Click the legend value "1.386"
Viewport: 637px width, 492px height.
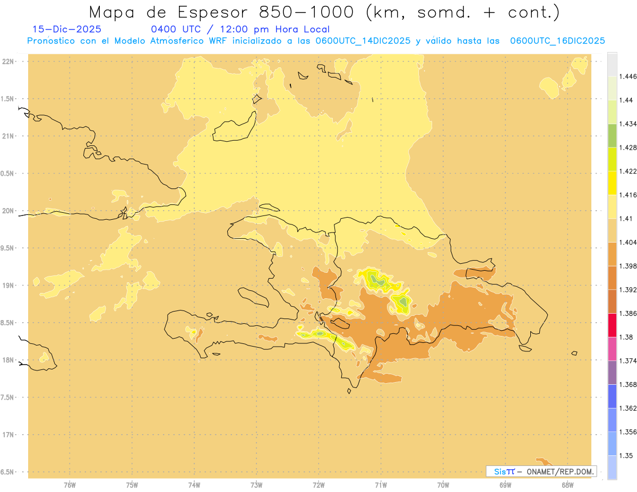pyautogui.click(x=628, y=313)
